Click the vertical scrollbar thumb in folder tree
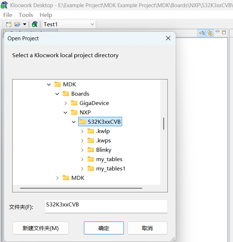 click(x=163, y=124)
